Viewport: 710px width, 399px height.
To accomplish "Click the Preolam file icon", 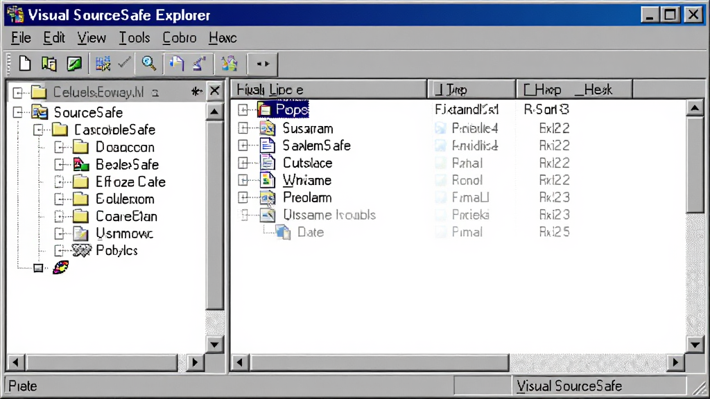I will pyautogui.click(x=268, y=197).
